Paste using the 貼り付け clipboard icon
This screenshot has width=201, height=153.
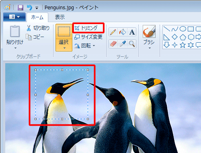[15, 31]
